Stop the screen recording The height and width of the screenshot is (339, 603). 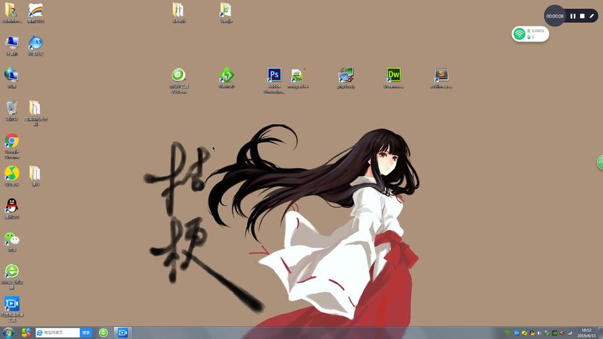tap(582, 16)
